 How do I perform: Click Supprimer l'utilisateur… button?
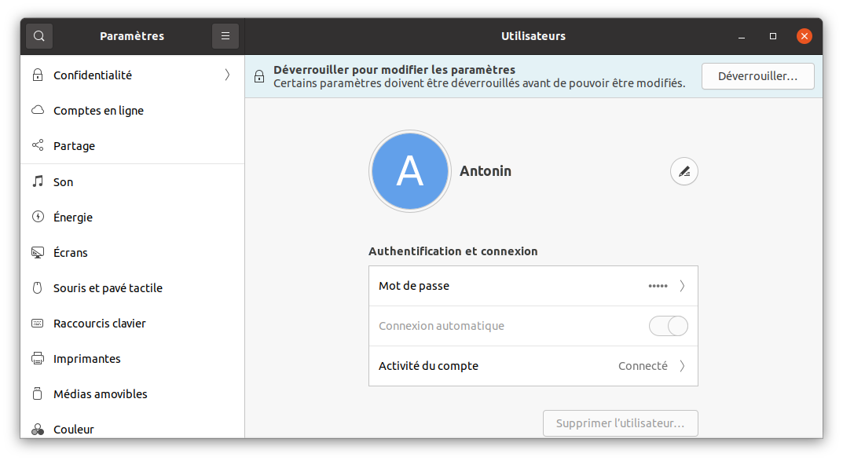[x=620, y=423]
